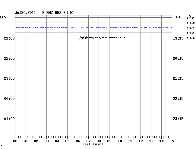The image size is (196, 149).
Task: Click the blue seismogram trace
Action: click(93, 28)
